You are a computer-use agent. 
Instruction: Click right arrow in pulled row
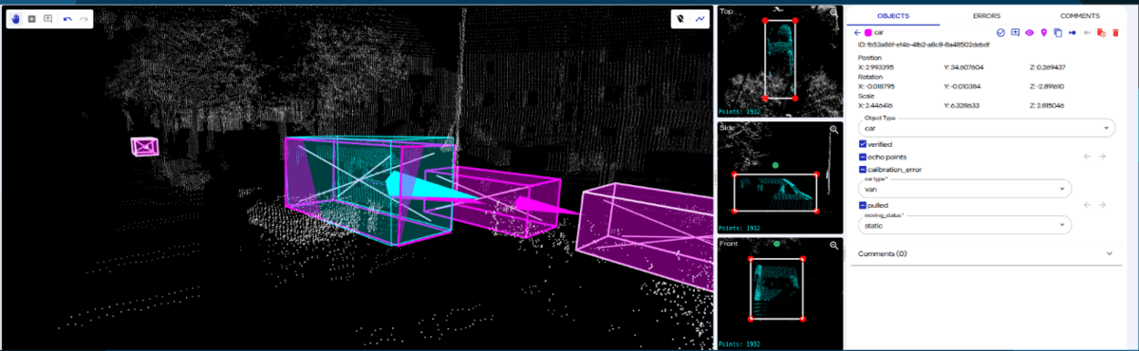pyautogui.click(x=1102, y=205)
